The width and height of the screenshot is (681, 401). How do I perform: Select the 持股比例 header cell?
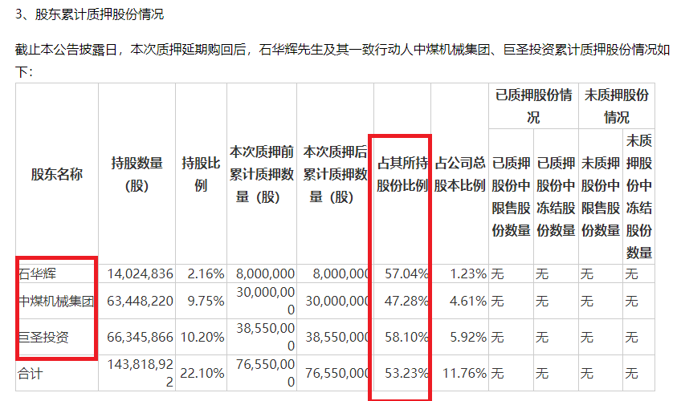tap(202, 174)
